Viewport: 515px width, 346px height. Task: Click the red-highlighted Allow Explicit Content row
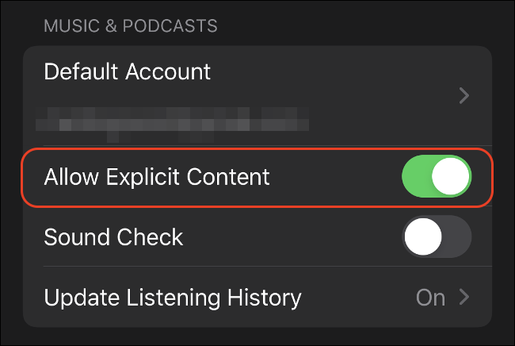[257, 177]
